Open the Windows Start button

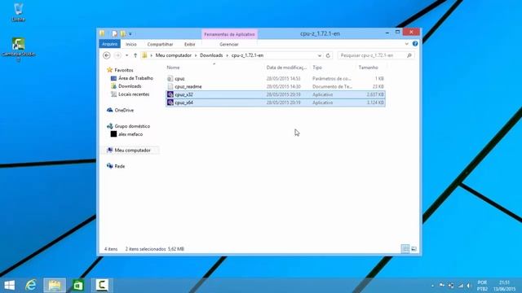click(x=9, y=285)
